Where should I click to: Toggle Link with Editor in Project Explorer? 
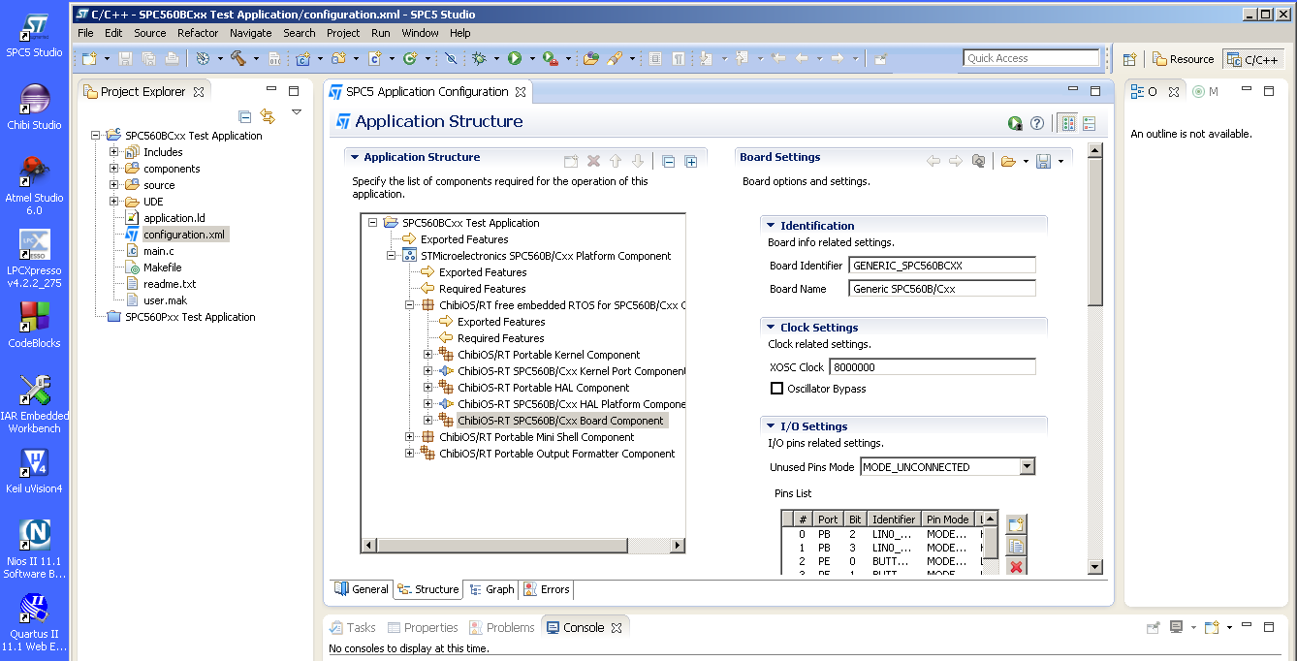coord(268,116)
